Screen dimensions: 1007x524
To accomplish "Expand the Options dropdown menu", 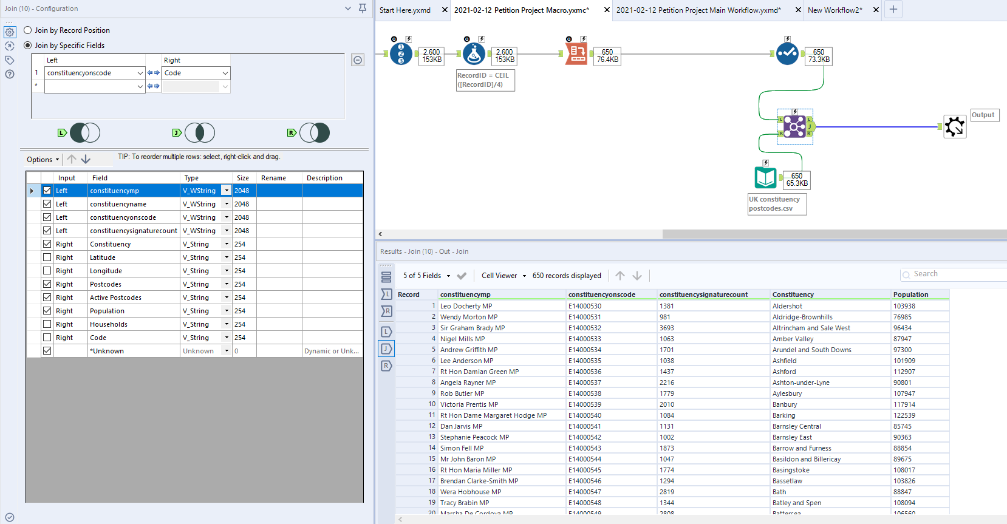I will coord(43,160).
